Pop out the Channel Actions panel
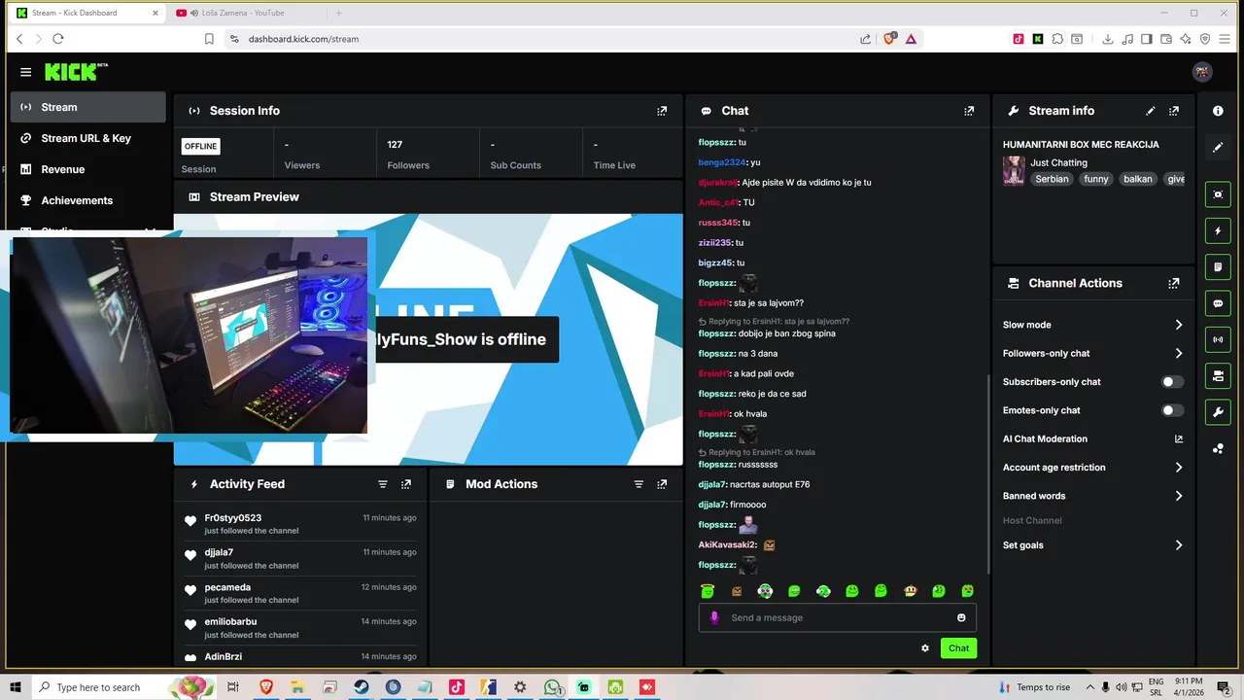1244x700 pixels. [1174, 284]
